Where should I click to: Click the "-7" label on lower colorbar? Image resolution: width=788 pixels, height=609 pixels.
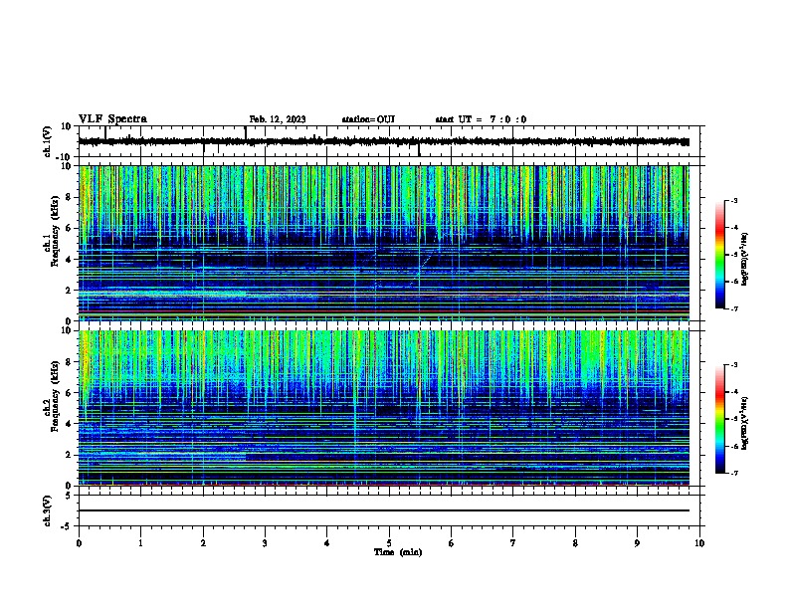pyautogui.click(x=733, y=474)
